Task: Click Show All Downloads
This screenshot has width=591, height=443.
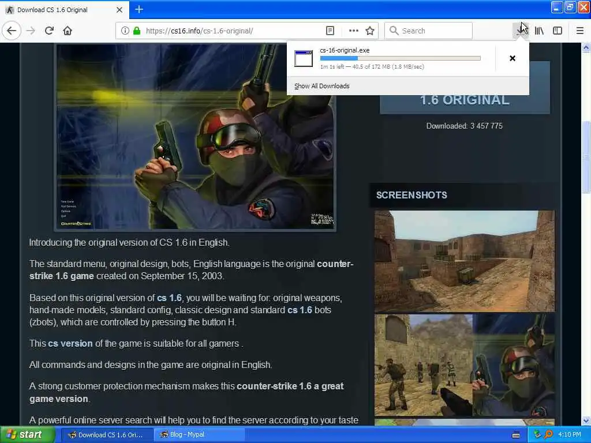Action: point(322,86)
